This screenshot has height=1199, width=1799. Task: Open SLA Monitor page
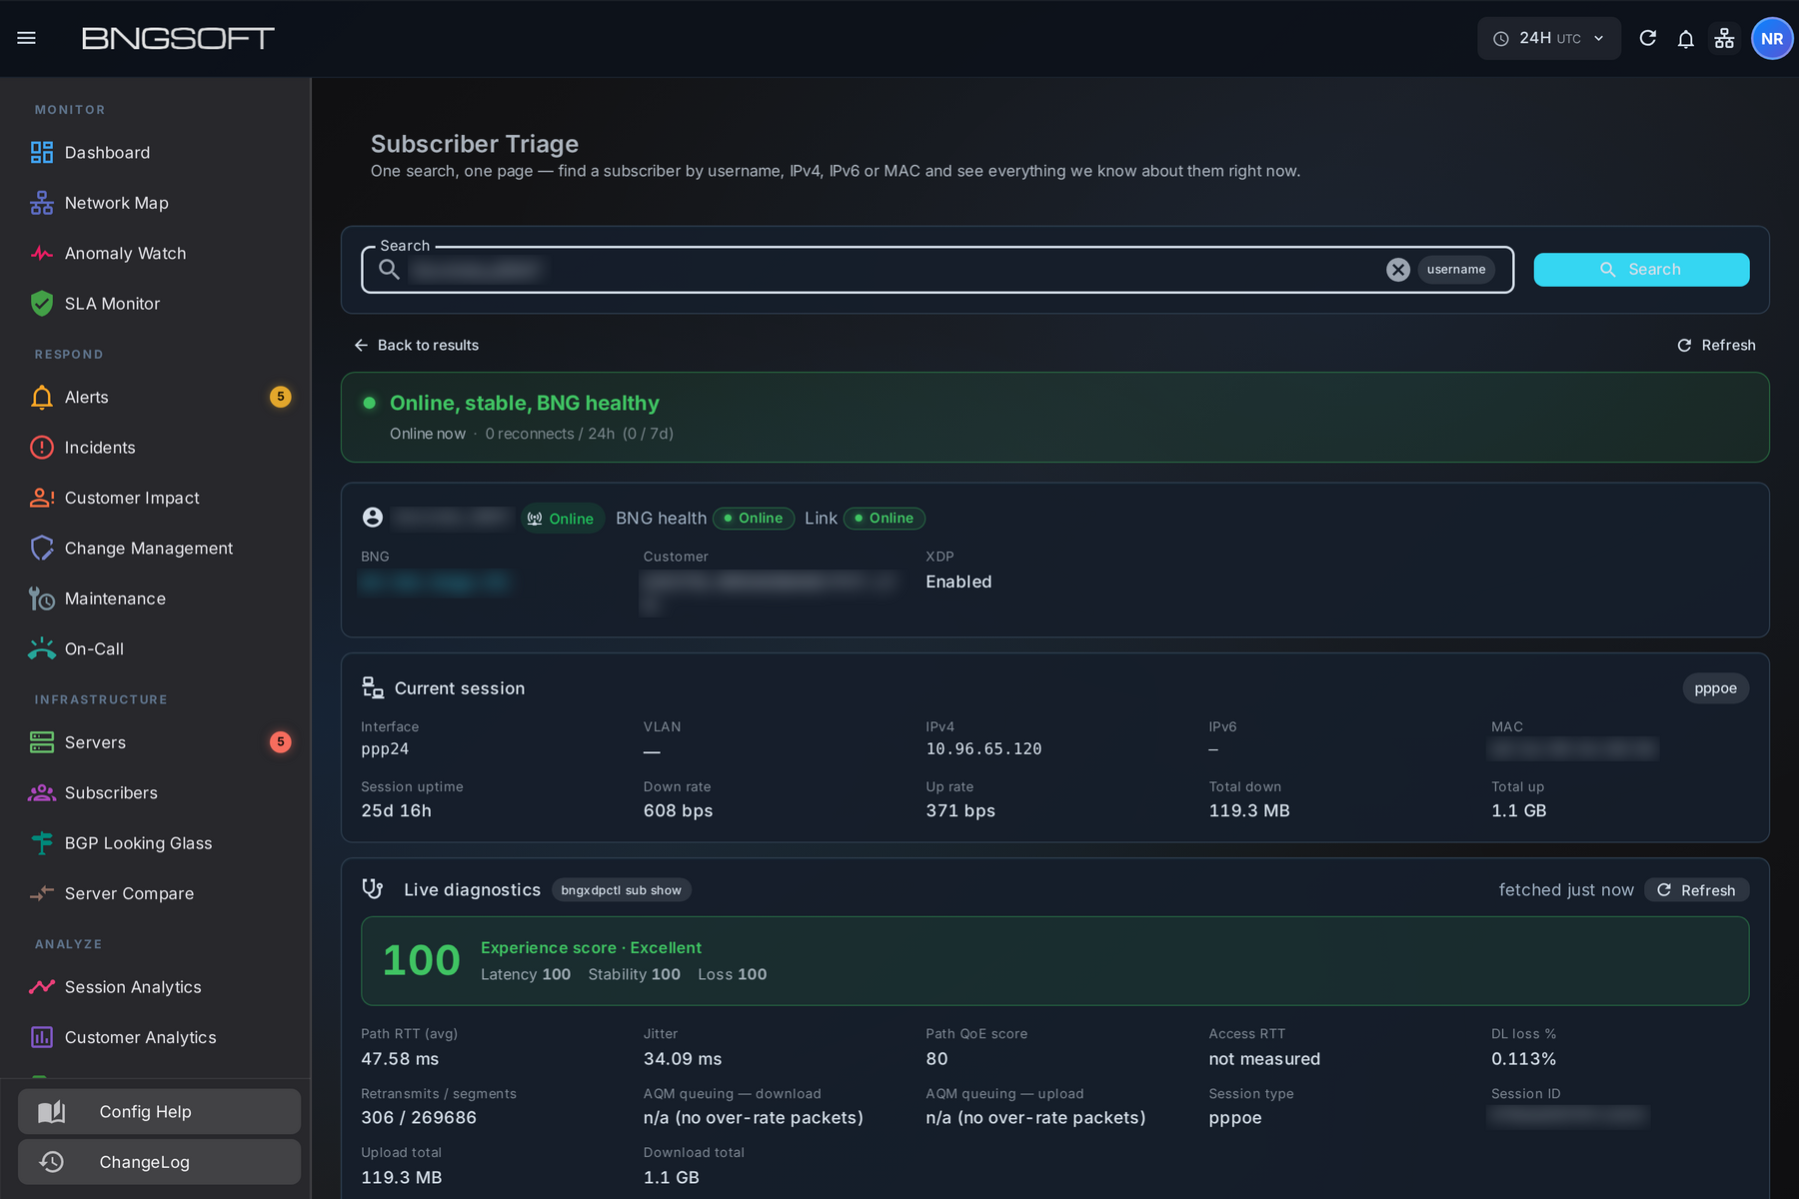(x=156, y=304)
